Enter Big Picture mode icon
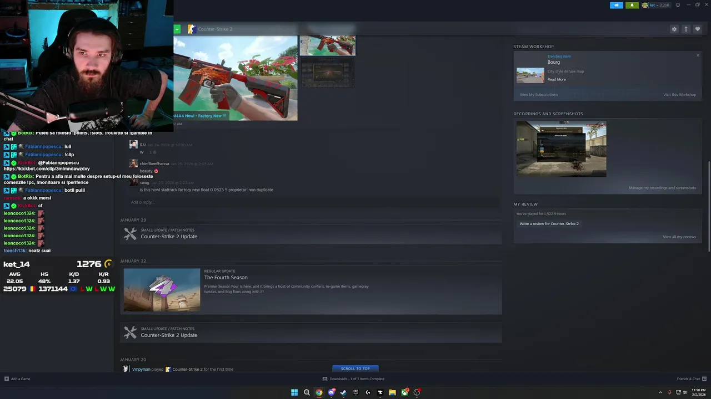The height and width of the screenshot is (399, 711). (x=678, y=5)
